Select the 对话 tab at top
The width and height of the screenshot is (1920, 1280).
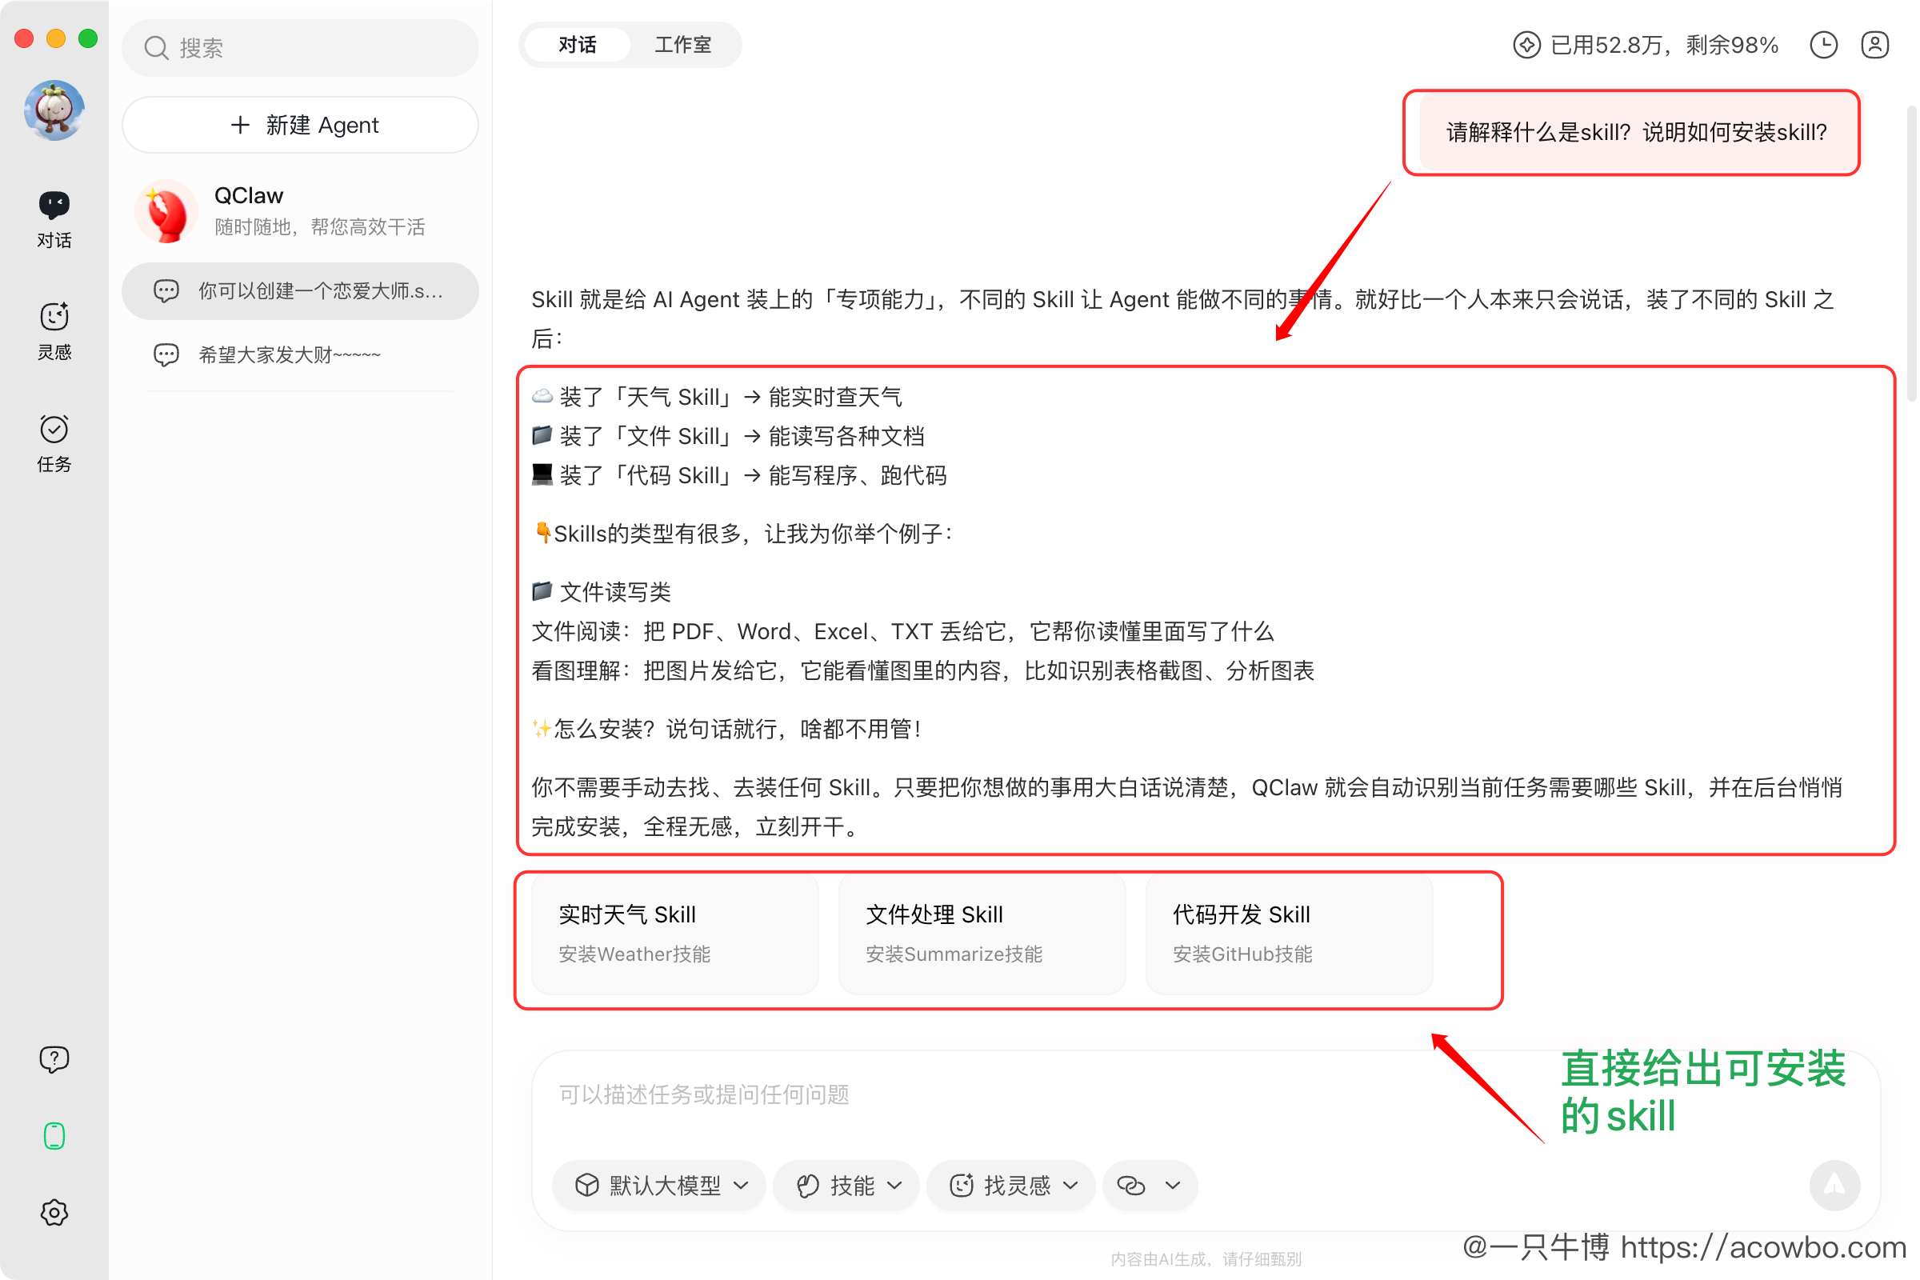[577, 45]
